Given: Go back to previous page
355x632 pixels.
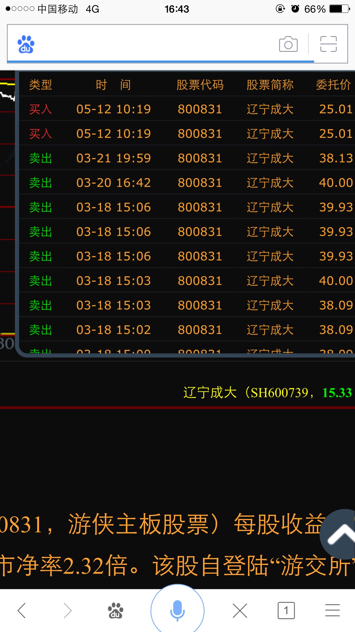Looking at the screenshot, I should pyautogui.click(x=22, y=611).
